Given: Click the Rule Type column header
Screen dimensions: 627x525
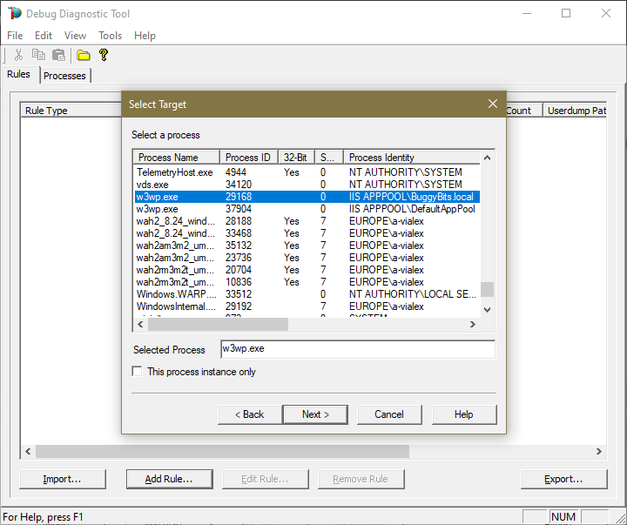Looking at the screenshot, I should coord(71,111).
